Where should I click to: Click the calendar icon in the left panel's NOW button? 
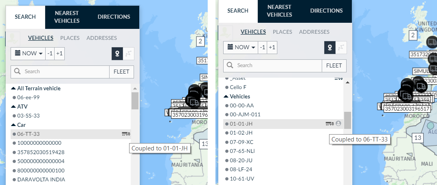(x=18, y=53)
